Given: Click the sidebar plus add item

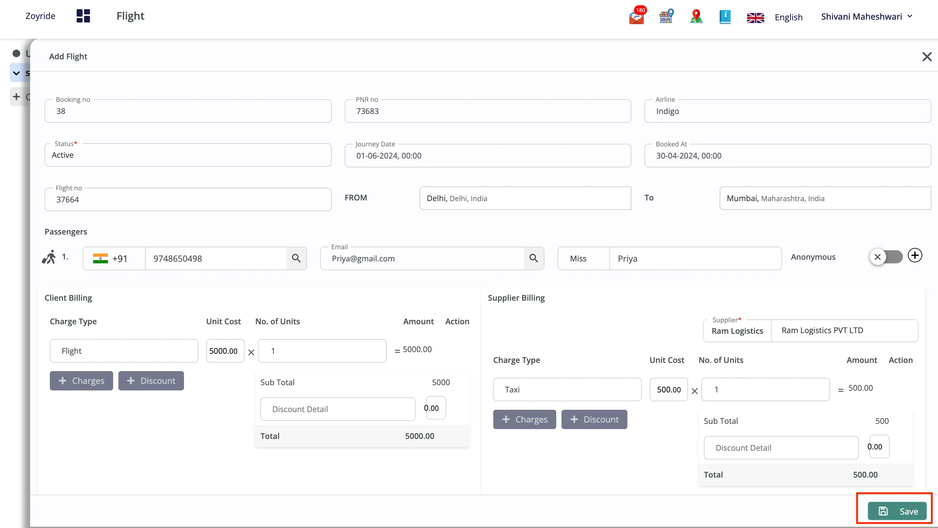Looking at the screenshot, I should click(x=16, y=97).
